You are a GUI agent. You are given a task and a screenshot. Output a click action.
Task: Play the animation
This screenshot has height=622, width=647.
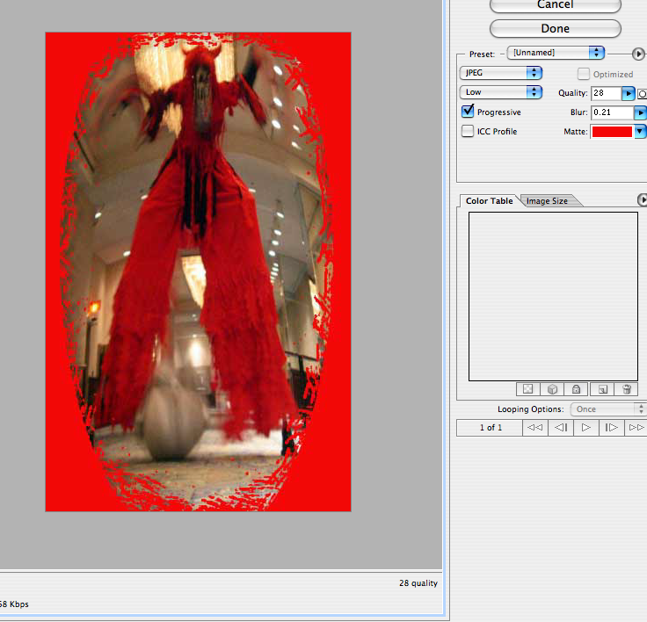[x=585, y=428]
